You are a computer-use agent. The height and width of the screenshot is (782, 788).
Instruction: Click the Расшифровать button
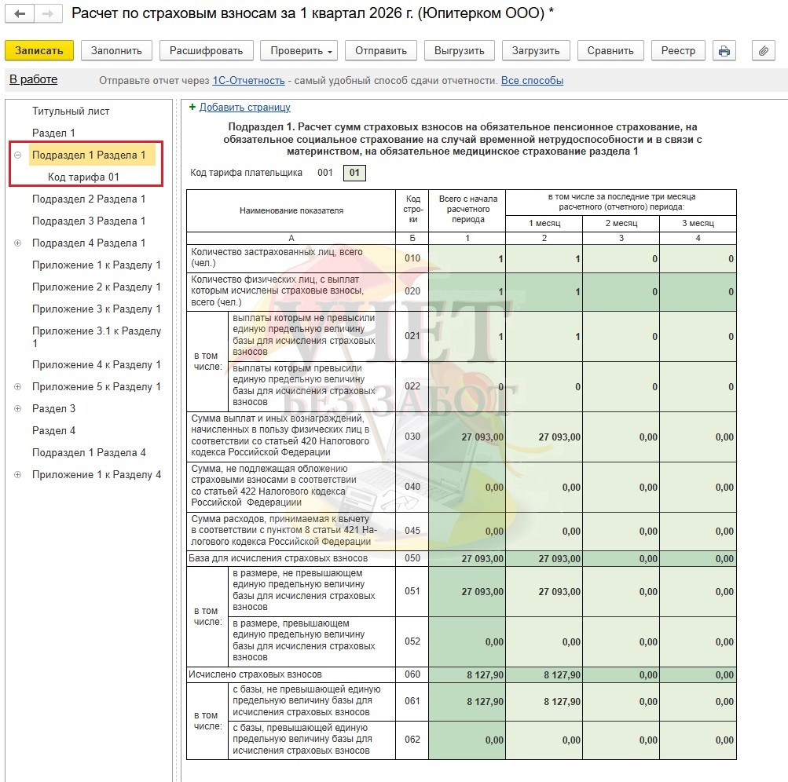(x=207, y=51)
